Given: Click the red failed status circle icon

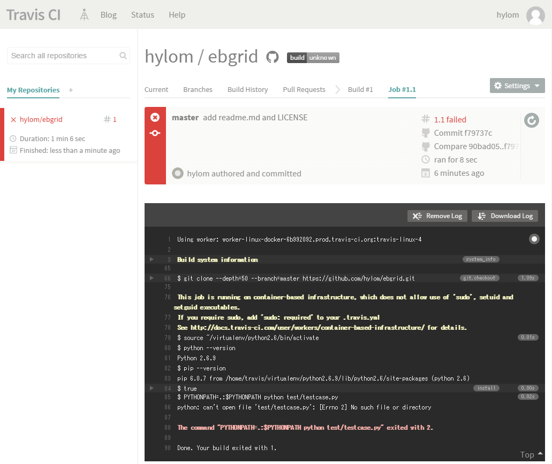Looking at the screenshot, I should 155,118.
